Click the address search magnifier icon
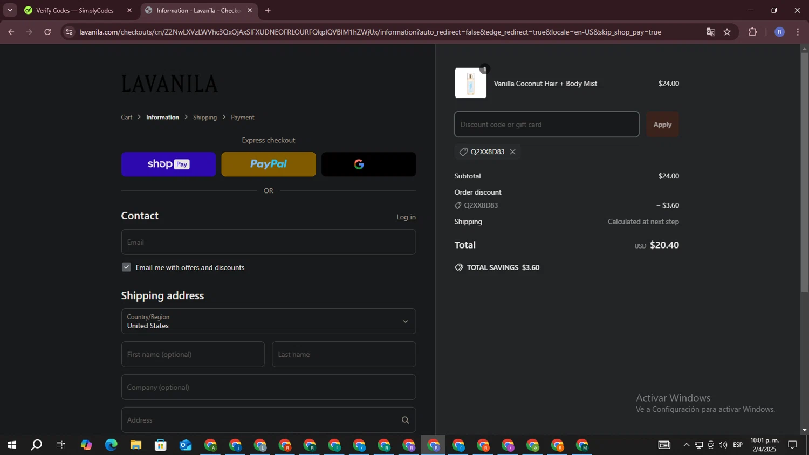Image resolution: width=809 pixels, height=455 pixels. (x=405, y=420)
